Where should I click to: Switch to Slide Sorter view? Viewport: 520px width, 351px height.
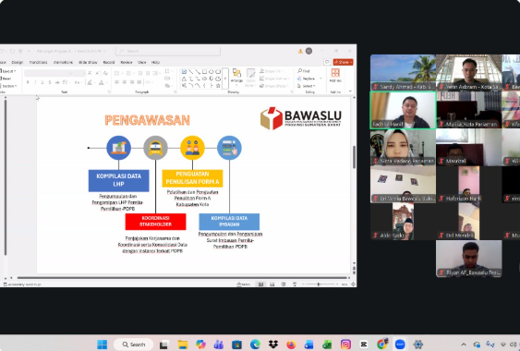pos(272,284)
